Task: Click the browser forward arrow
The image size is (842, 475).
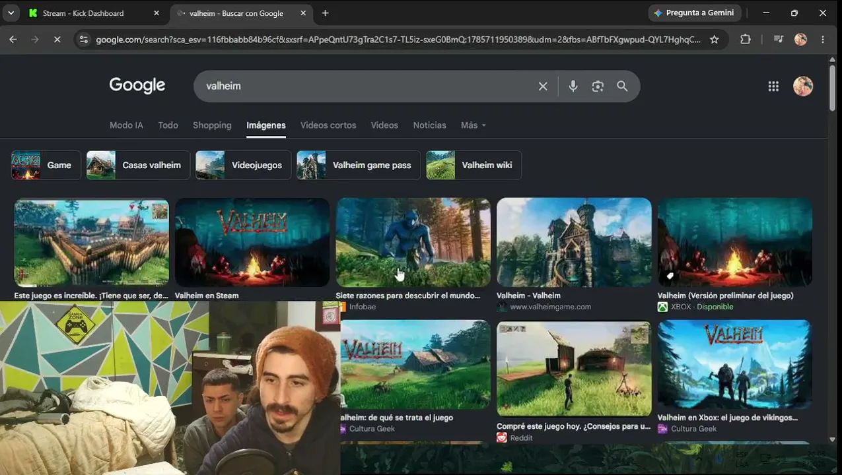Action: (35, 40)
